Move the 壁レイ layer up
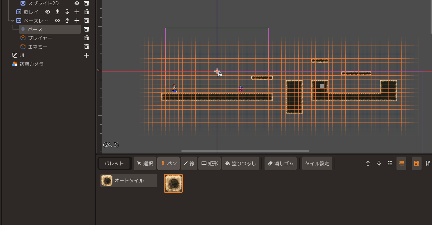The height and width of the screenshot is (225, 432). (57, 12)
